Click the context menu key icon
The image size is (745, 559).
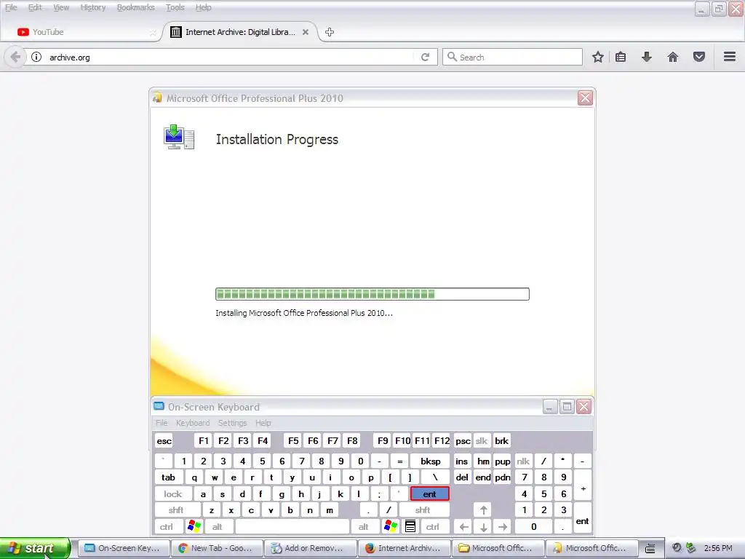pos(410,527)
